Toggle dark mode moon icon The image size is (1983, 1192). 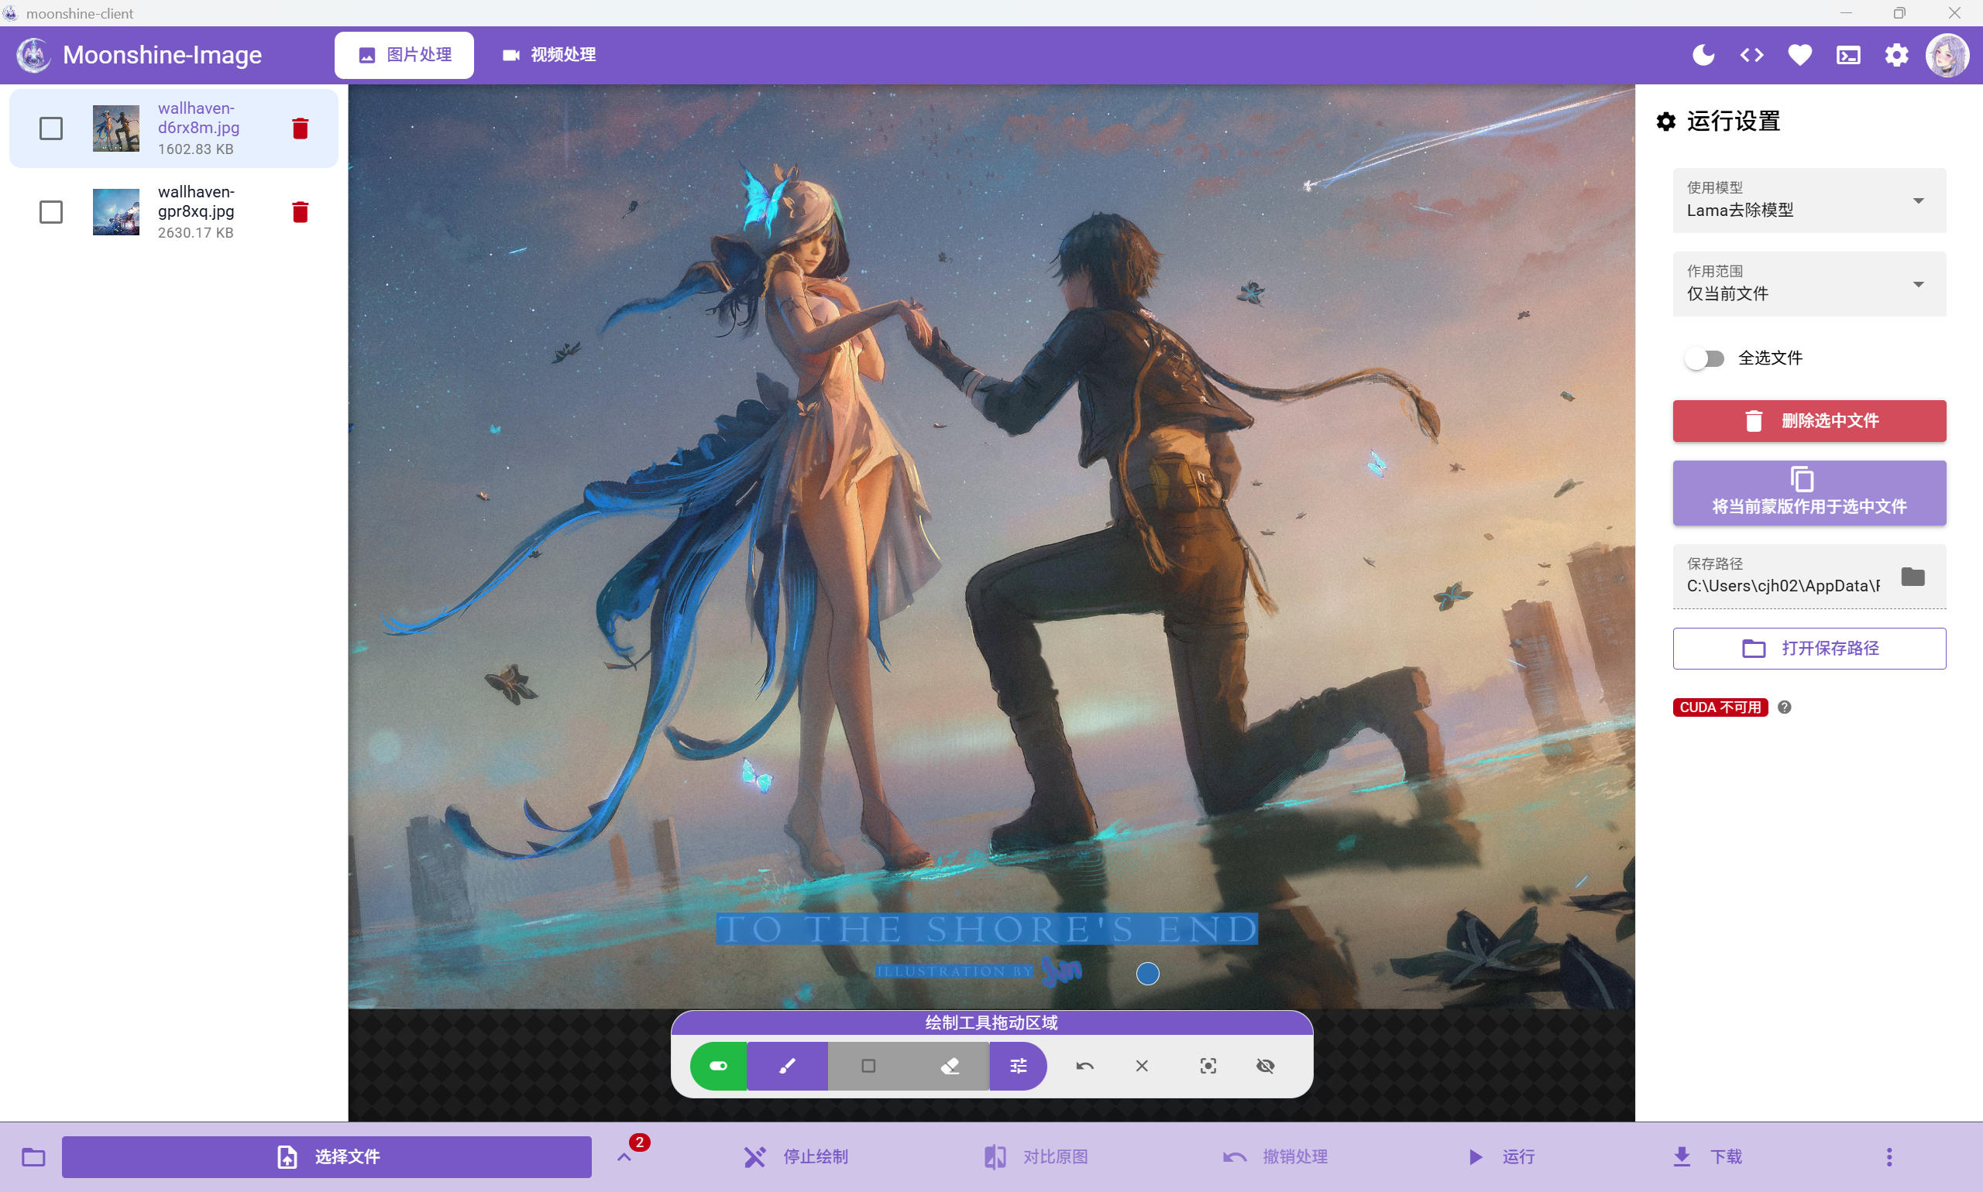1703,55
